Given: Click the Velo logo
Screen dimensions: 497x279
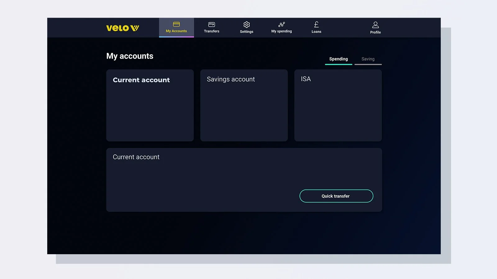Looking at the screenshot, I should tap(123, 28).
